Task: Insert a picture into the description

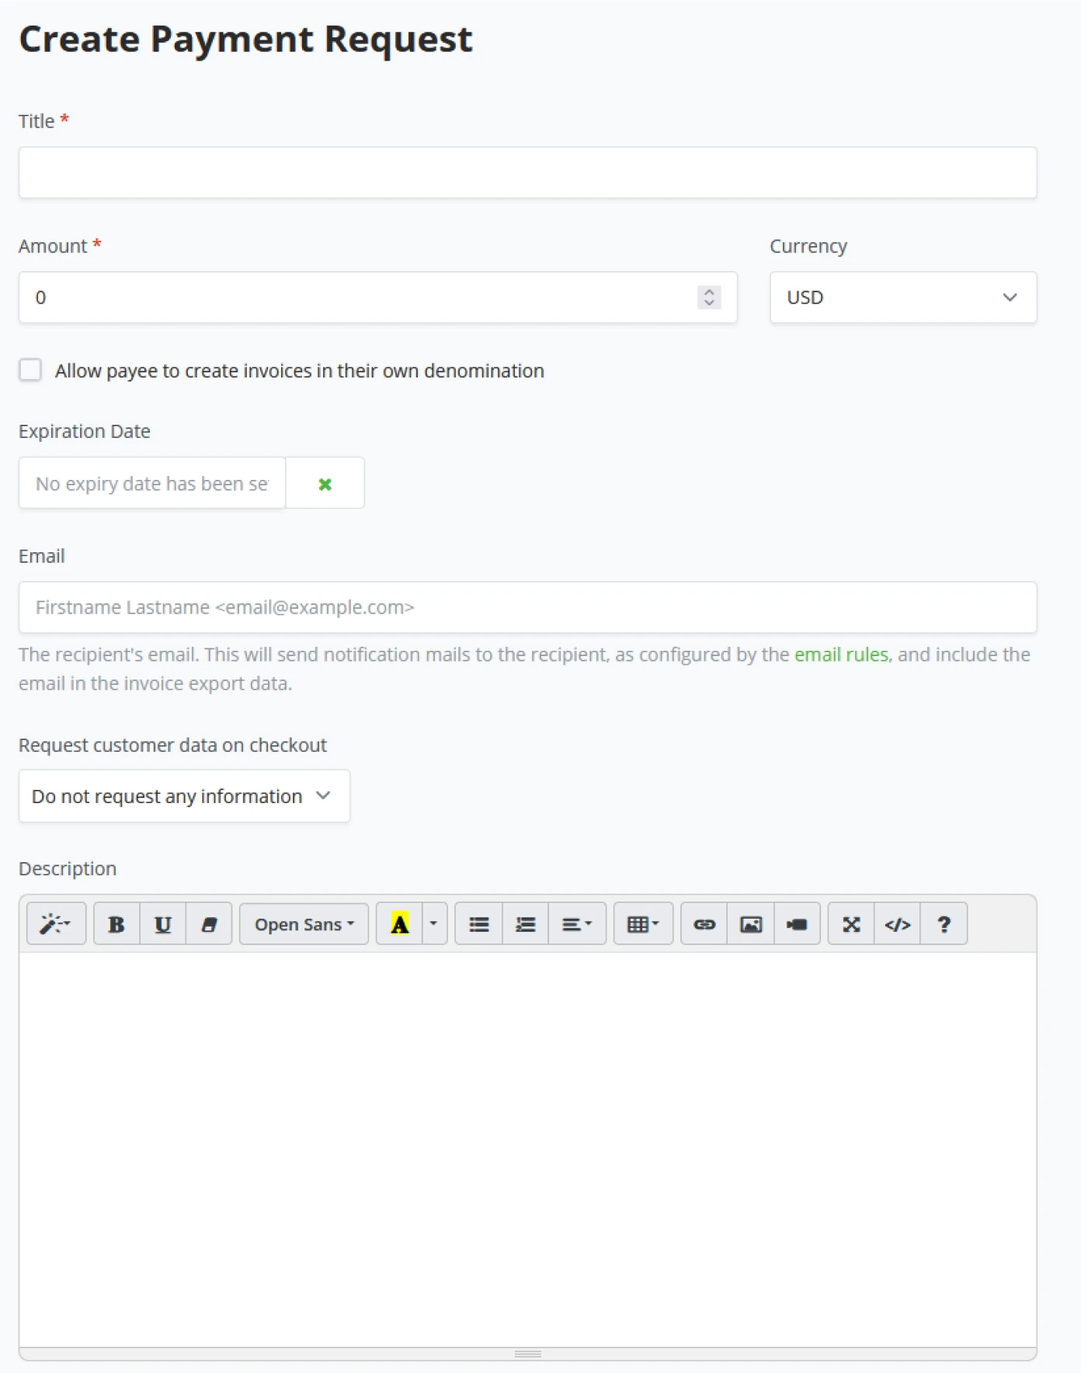Action: (751, 924)
